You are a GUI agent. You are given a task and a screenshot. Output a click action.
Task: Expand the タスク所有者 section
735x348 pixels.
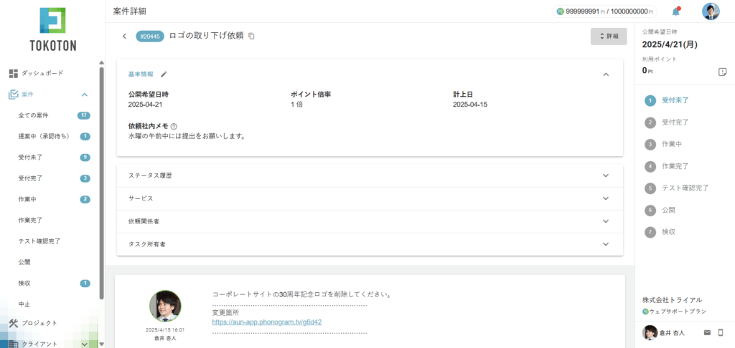click(605, 244)
